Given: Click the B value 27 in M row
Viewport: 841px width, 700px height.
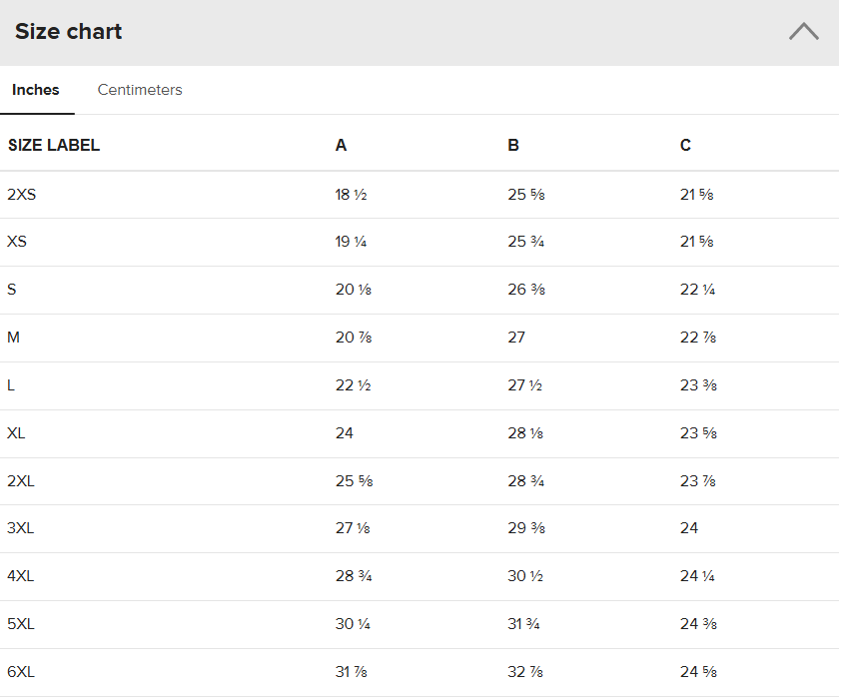Looking at the screenshot, I should (516, 338).
